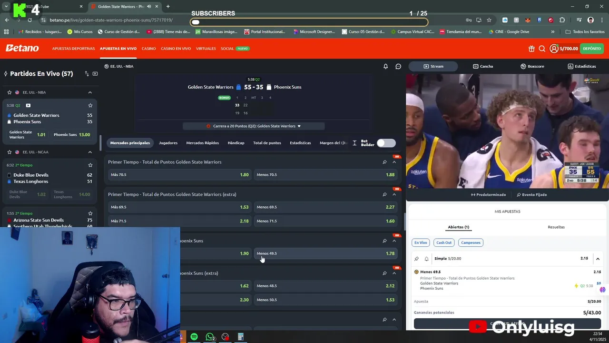Click the video filter icon in sidebar
The height and width of the screenshot is (343, 609).
[95, 74]
